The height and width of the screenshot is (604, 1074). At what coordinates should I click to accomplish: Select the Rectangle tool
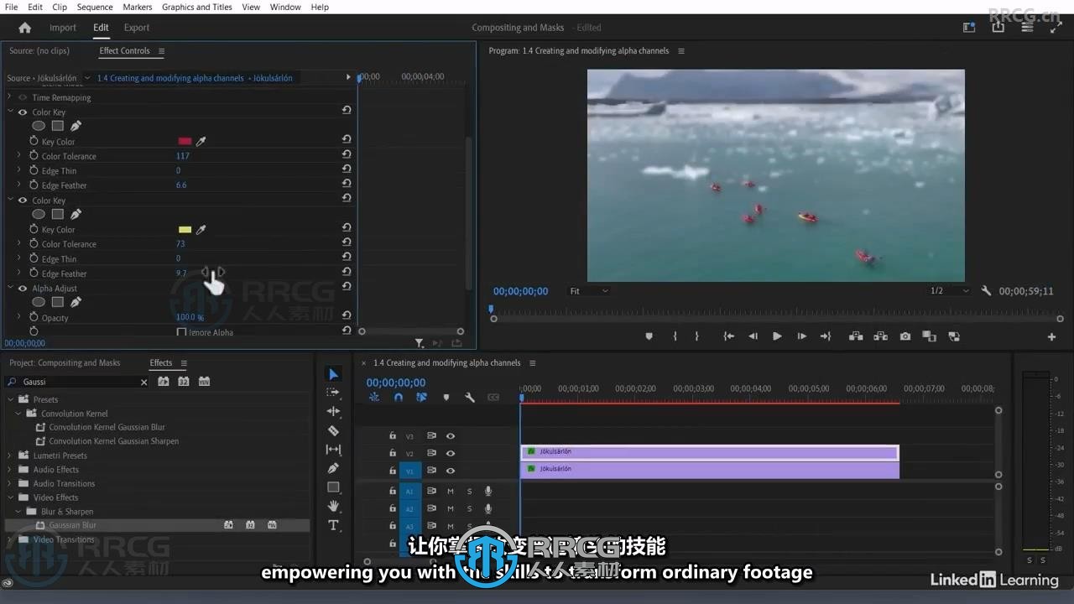(333, 487)
